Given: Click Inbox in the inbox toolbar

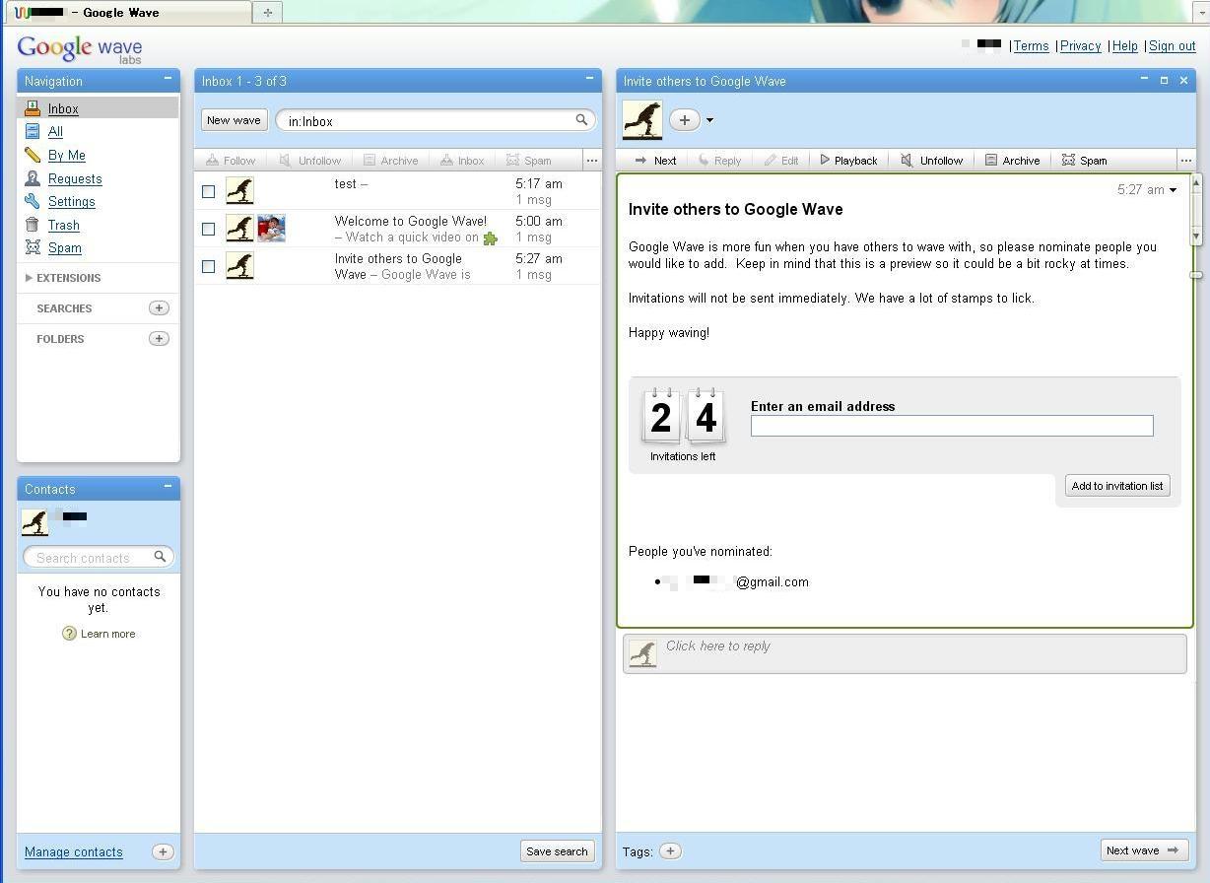Looking at the screenshot, I should 462,160.
